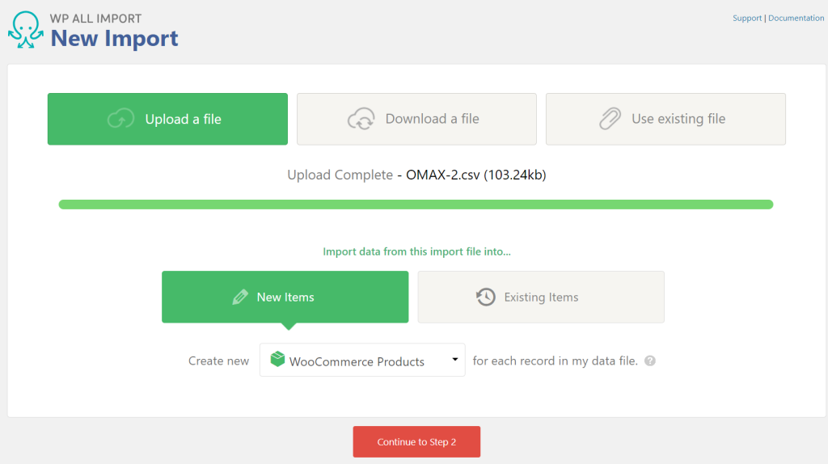Click the cloud upload icon

click(x=120, y=120)
